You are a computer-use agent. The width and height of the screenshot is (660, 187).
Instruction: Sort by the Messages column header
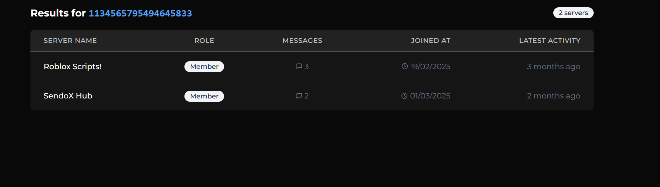tap(302, 41)
